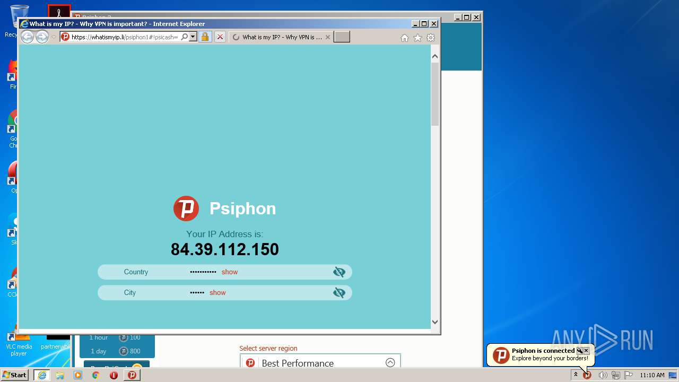
Task: Open the Windows Start menu
Action: (15, 375)
